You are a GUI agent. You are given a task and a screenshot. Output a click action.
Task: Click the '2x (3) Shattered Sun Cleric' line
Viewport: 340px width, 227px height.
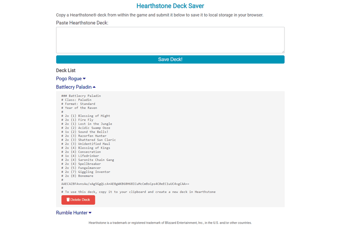coord(88,140)
